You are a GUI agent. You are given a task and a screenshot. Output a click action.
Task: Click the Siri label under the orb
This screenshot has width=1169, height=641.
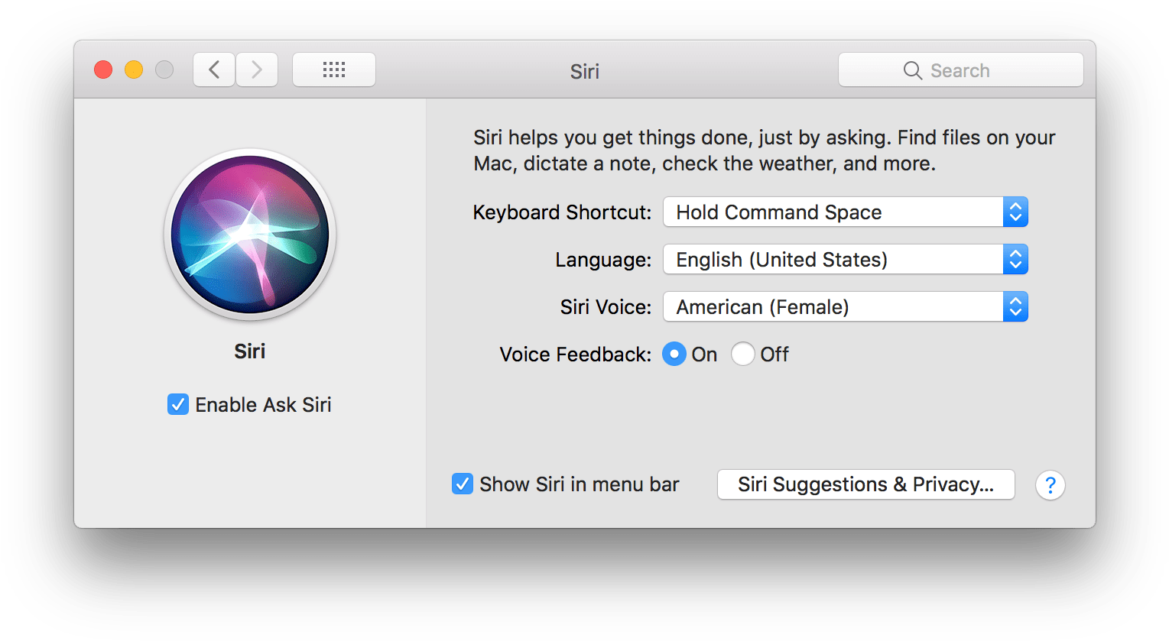250,351
